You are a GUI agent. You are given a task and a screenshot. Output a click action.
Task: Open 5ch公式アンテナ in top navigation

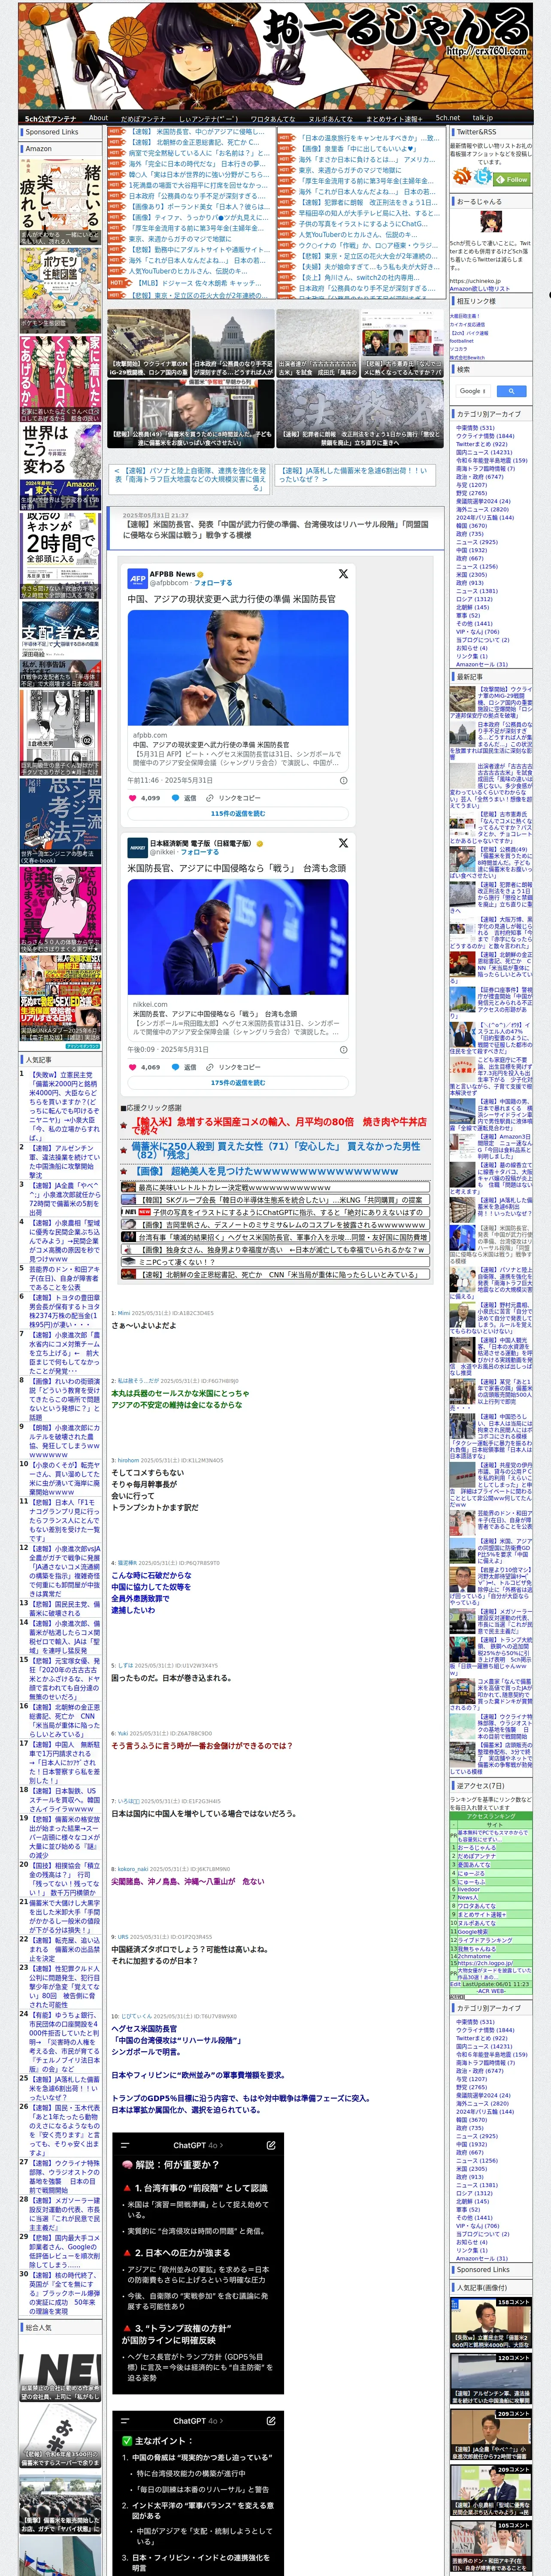point(50,118)
